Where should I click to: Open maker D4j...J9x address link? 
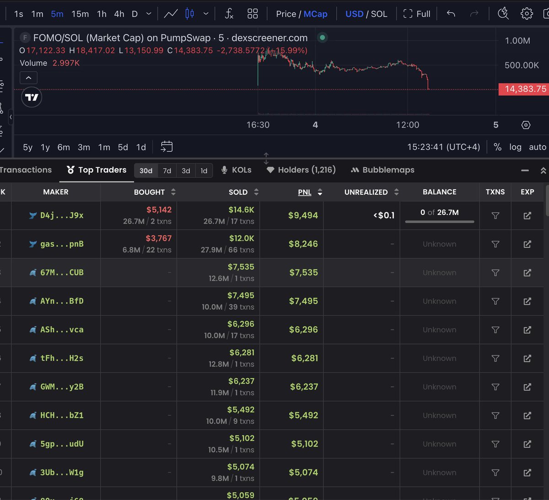pos(62,215)
